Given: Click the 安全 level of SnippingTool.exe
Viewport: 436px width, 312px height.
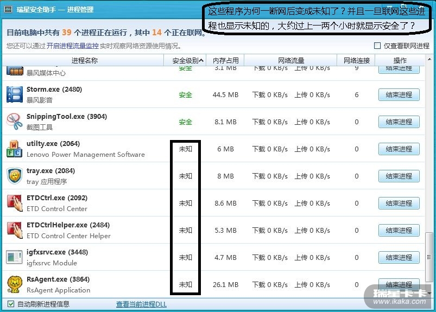Looking at the screenshot, I should (x=186, y=122).
